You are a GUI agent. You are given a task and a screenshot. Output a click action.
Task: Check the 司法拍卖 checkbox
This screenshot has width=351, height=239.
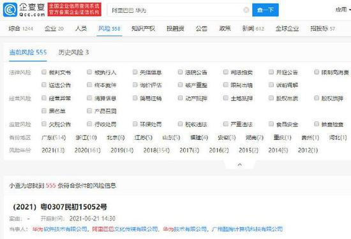pos(226,72)
